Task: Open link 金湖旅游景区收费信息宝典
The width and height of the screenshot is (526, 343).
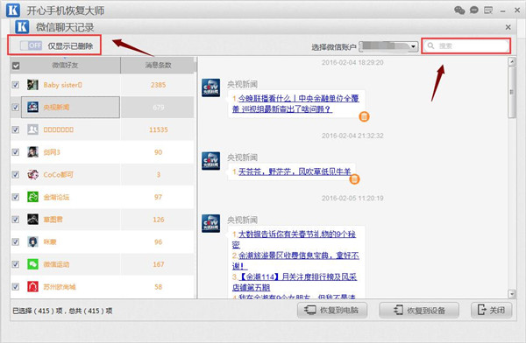Action: pyautogui.click(x=295, y=261)
